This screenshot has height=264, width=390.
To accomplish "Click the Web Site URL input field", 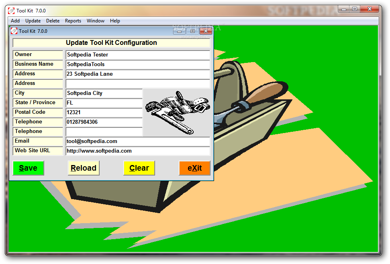I will point(138,151).
